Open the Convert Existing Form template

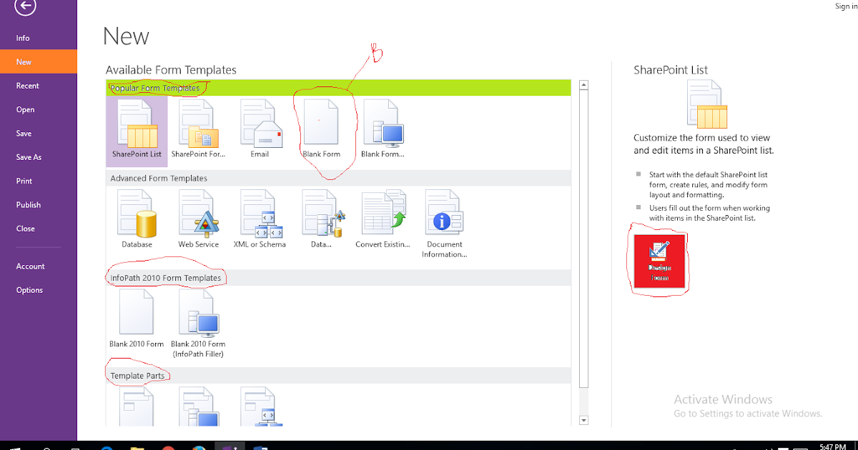click(383, 214)
